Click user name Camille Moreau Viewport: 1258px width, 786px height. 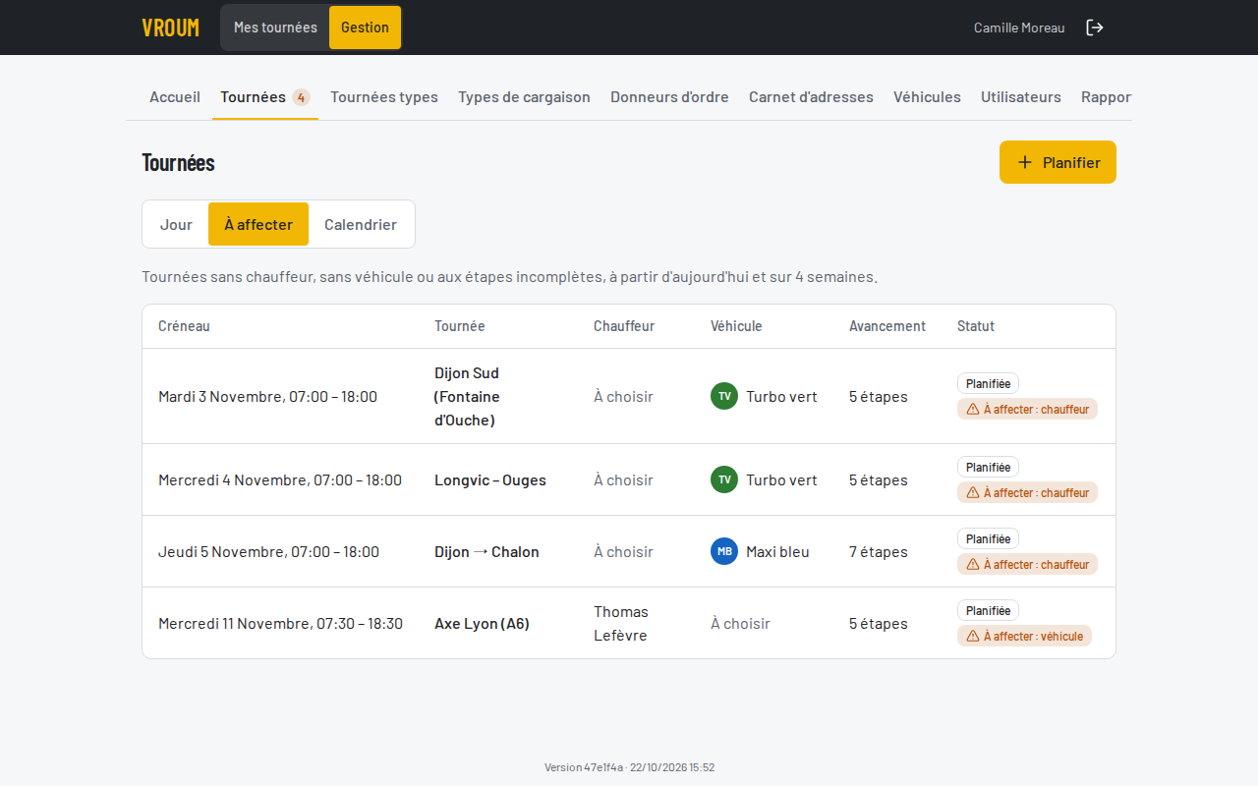[x=1019, y=28]
